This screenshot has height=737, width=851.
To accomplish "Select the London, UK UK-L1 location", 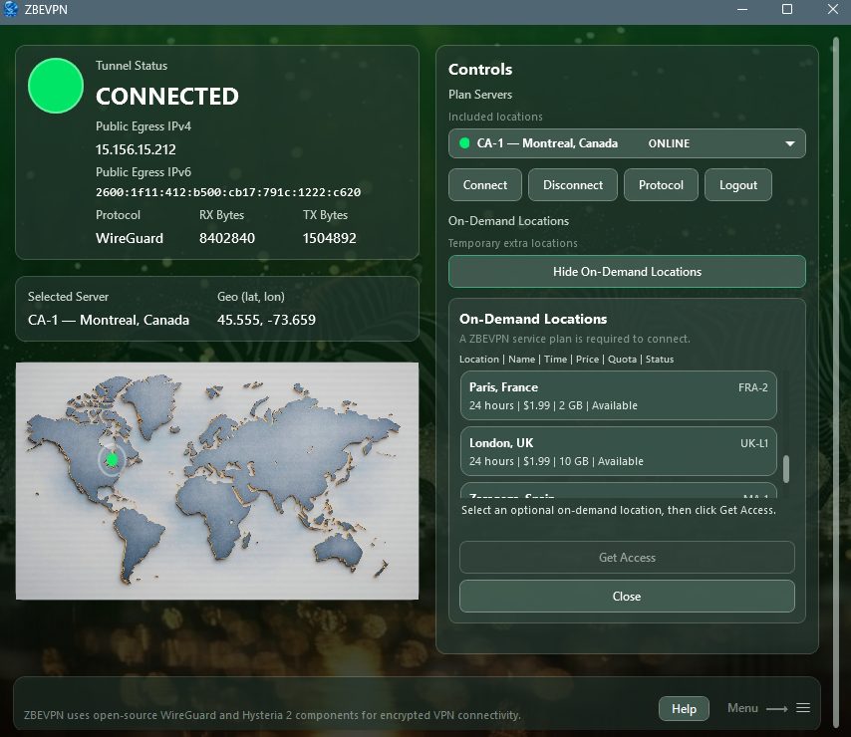I will pos(618,452).
